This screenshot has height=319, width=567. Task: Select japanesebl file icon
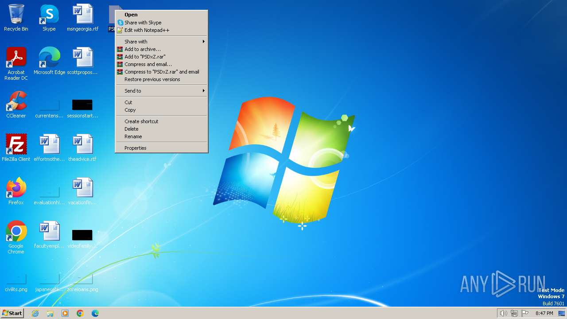click(49, 283)
